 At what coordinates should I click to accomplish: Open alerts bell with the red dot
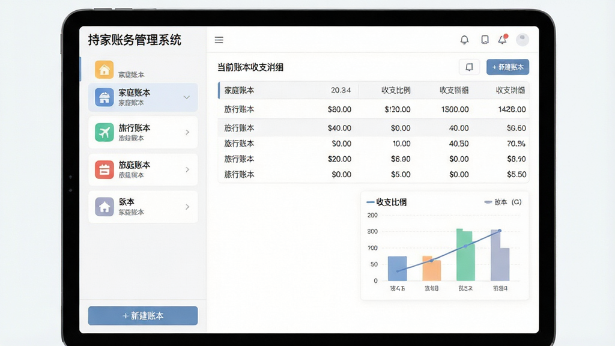(503, 39)
